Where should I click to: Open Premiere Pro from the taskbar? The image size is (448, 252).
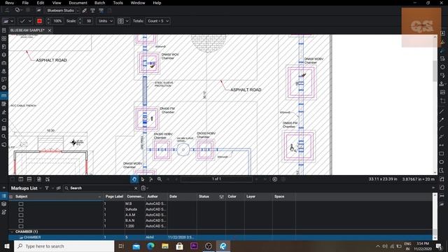194,246
